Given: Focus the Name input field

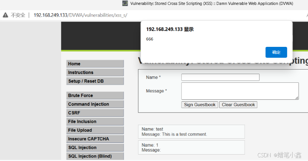Looking at the screenshot, I should [x=220, y=77].
